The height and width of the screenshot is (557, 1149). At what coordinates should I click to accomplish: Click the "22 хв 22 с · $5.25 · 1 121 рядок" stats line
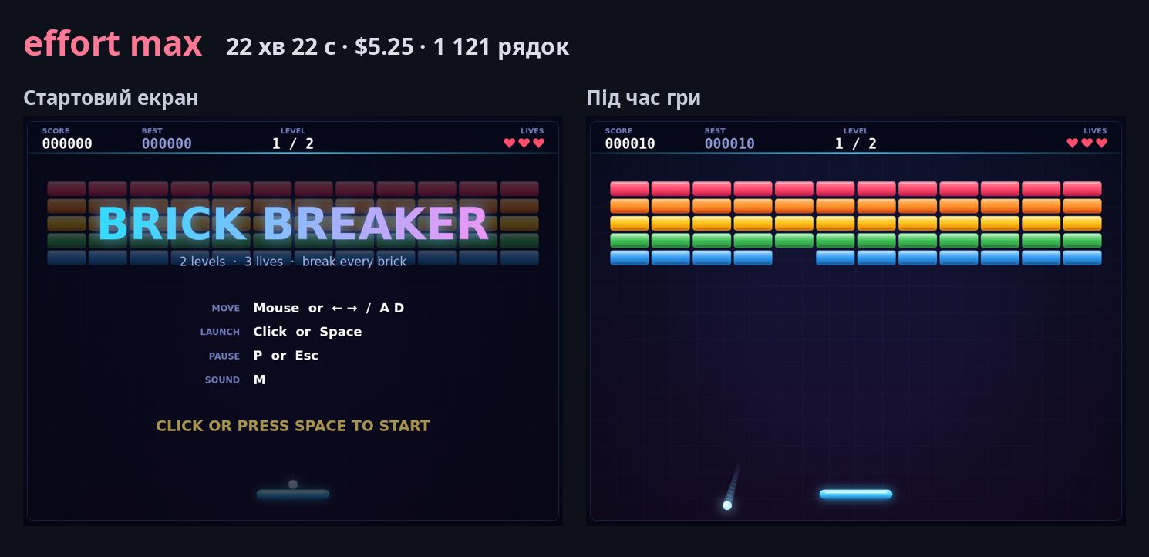[397, 47]
